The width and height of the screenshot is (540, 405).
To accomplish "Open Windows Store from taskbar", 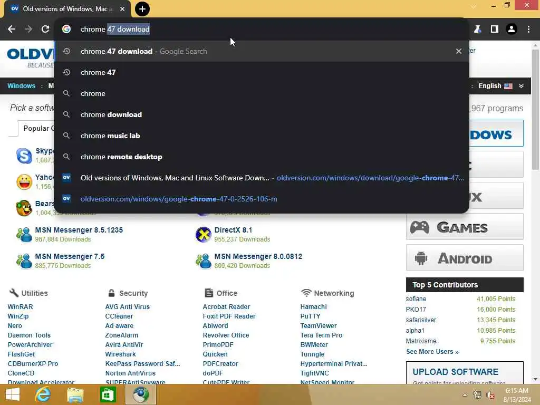I will click(x=108, y=394).
